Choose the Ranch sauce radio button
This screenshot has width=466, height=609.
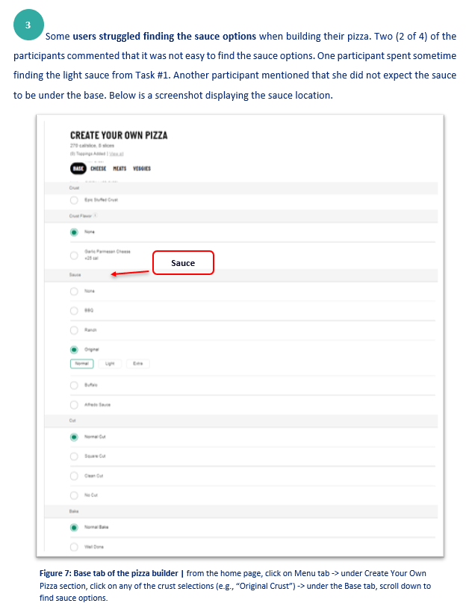[74, 330]
